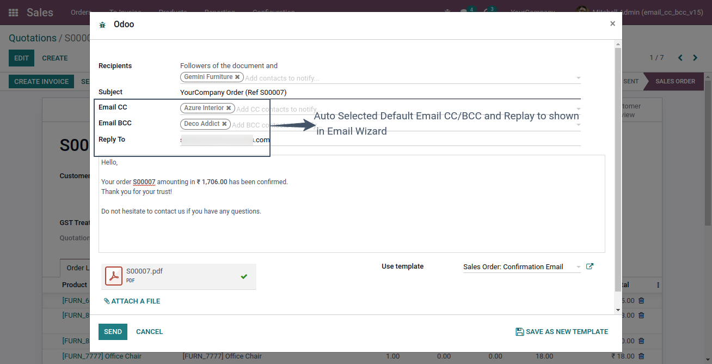Go to previous record arrow
The image size is (712, 364).
(680, 58)
